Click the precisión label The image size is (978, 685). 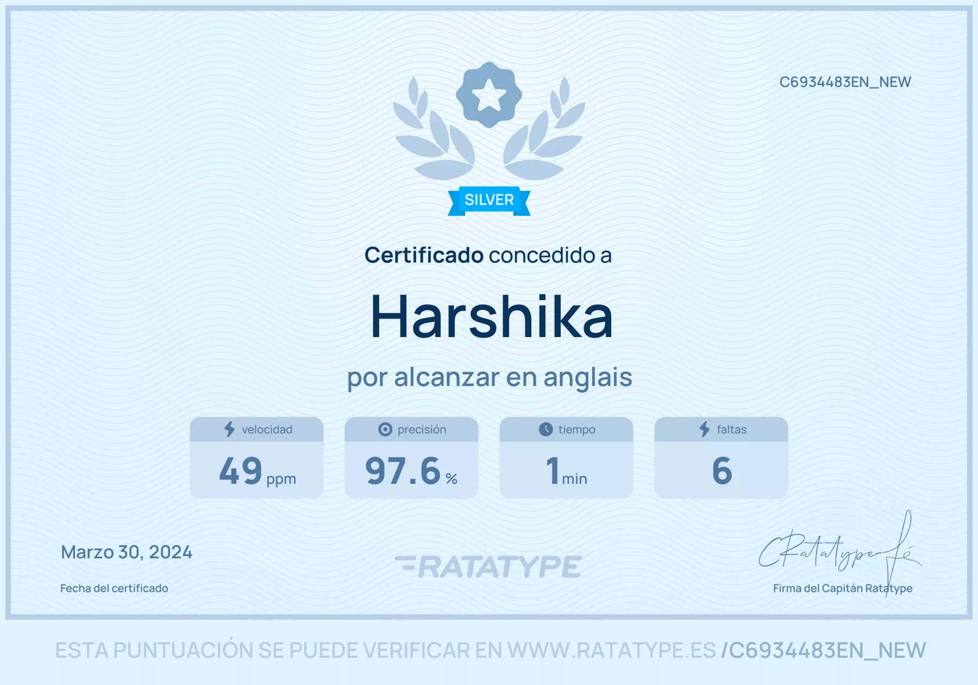(x=422, y=429)
